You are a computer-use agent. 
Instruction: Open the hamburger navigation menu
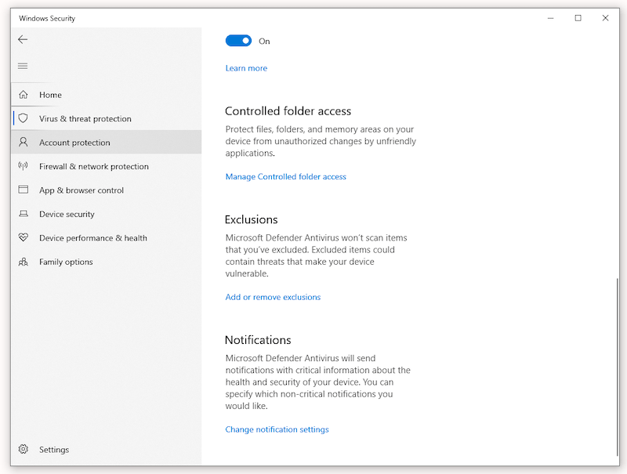(23, 66)
